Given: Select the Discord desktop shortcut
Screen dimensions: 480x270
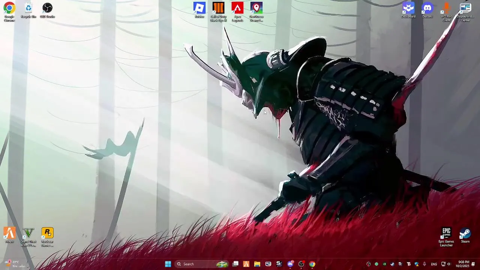Looking at the screenshot, I should click(x=427, y=10).
